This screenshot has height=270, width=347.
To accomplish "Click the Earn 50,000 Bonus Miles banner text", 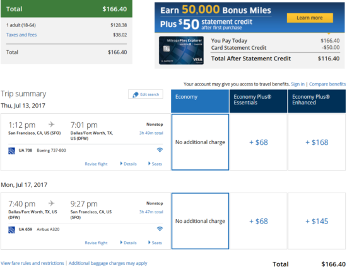I will 216,10.
